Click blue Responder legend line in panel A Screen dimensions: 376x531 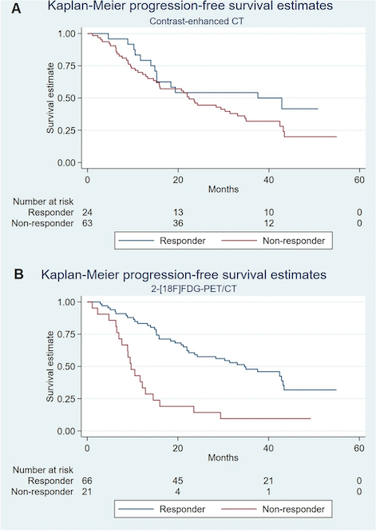pyautogui.click(x=137, y=241)
